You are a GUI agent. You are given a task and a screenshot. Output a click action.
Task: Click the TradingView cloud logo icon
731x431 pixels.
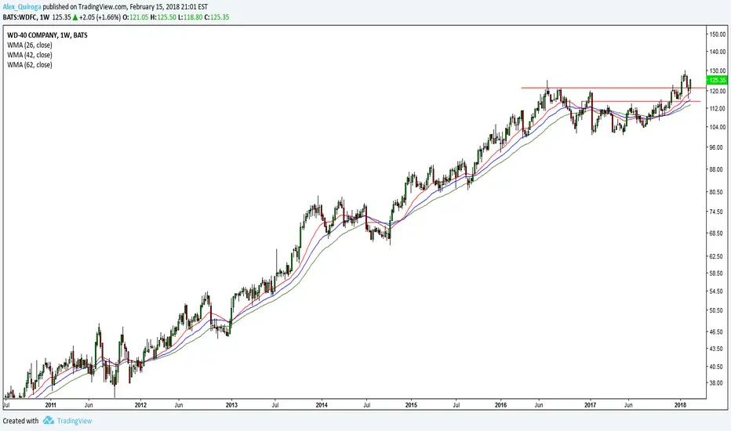(x=49, y=421)
